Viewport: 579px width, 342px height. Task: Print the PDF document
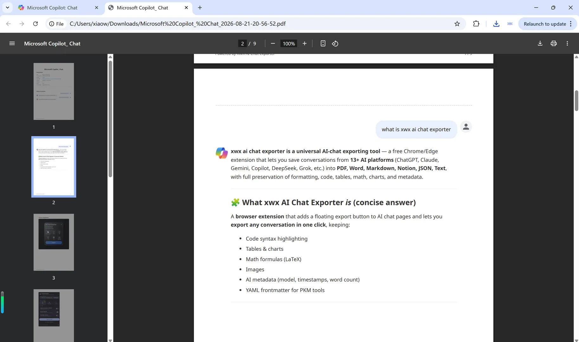(x=554, y=43)
